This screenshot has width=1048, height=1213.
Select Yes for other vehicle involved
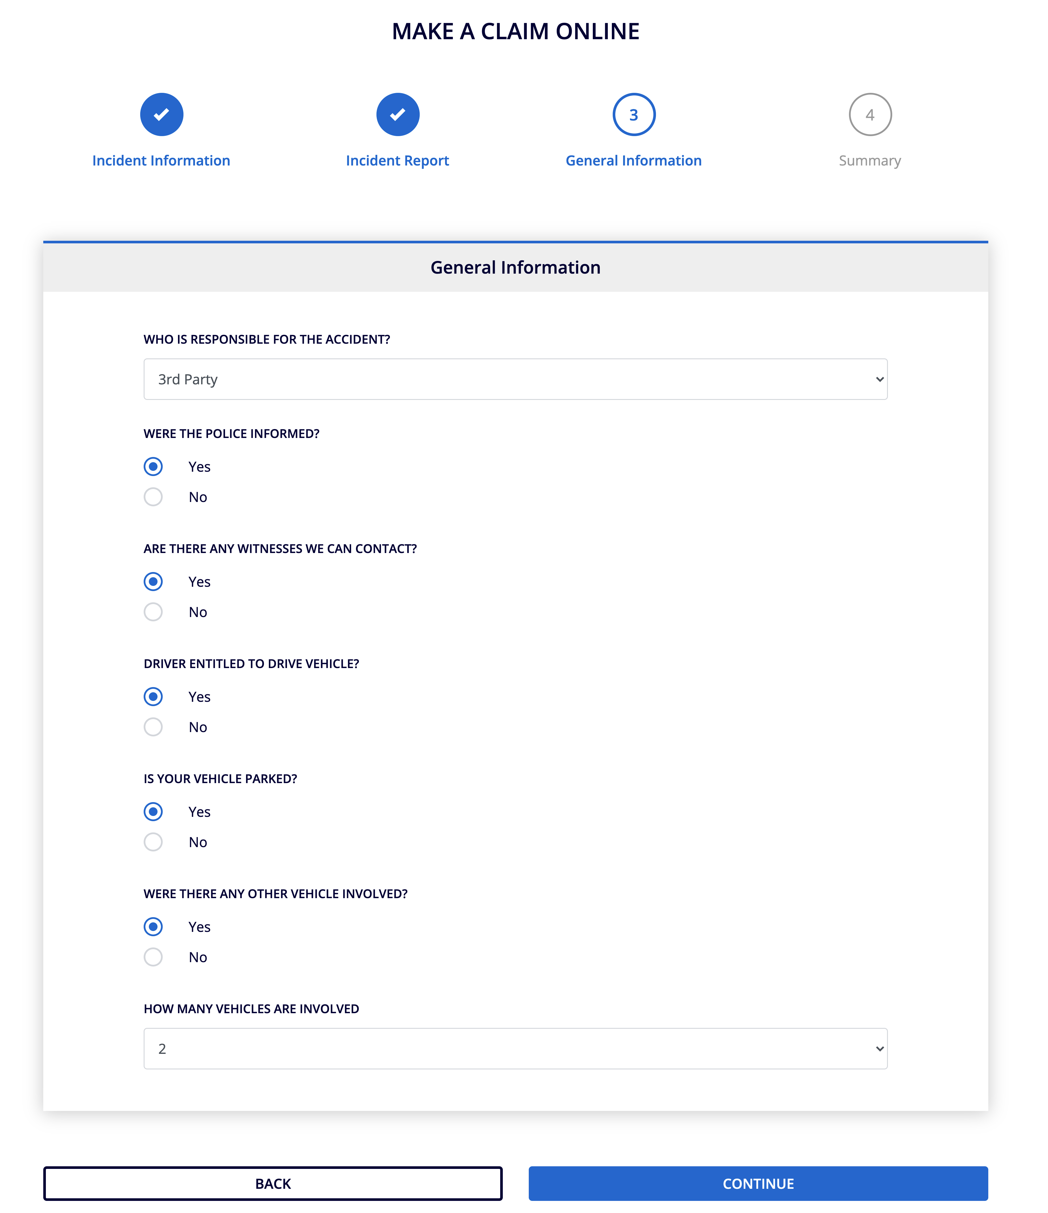point(153,927)
